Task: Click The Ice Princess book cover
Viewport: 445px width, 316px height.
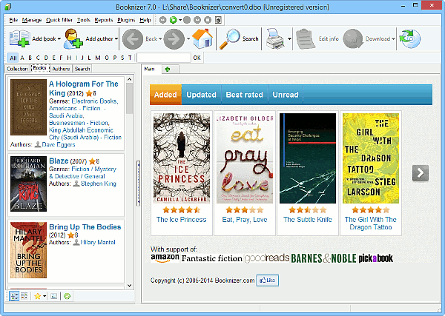Action: point(182,158)
